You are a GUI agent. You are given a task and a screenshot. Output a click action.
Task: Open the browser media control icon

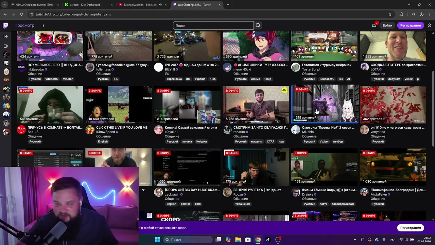click(413, 14)
